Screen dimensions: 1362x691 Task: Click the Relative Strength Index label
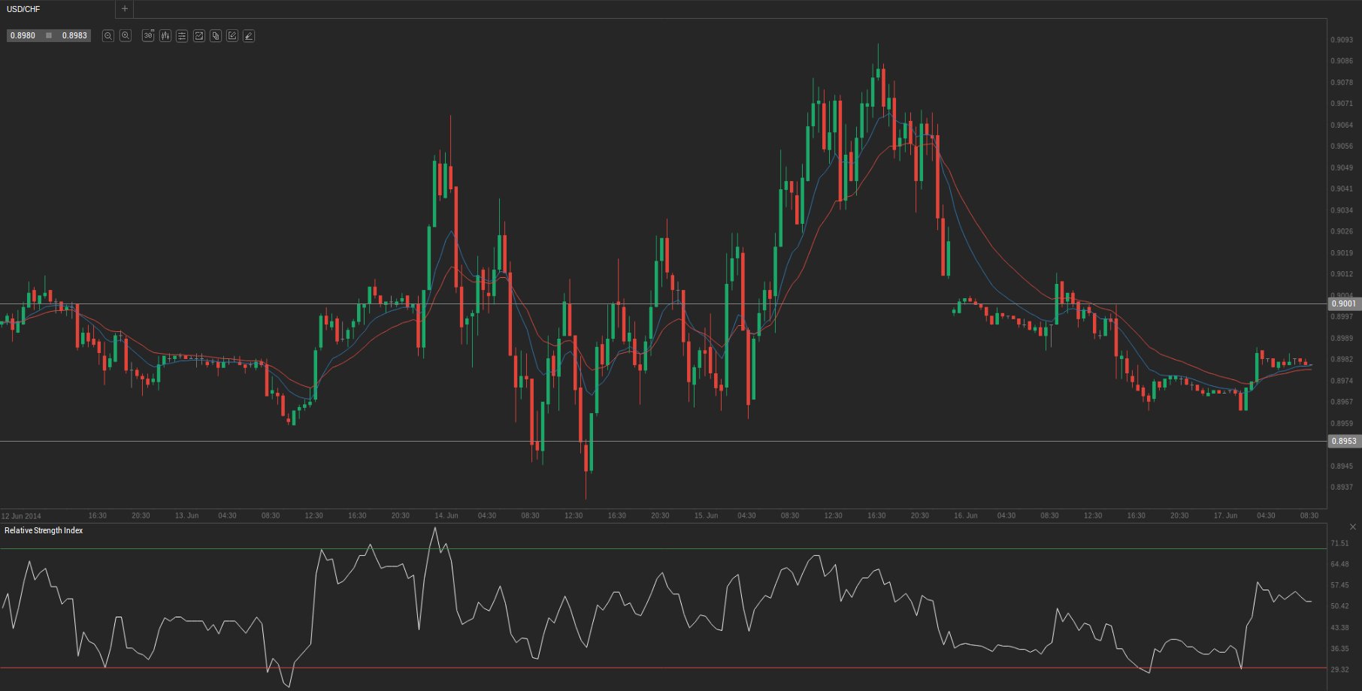point(44,531)
